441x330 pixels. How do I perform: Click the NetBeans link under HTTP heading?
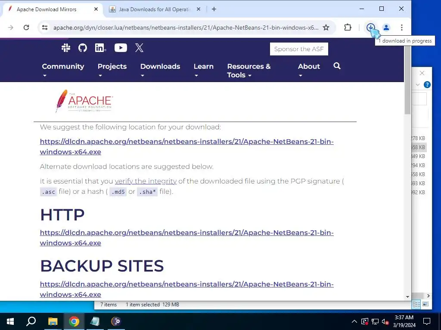pos(187,238)
